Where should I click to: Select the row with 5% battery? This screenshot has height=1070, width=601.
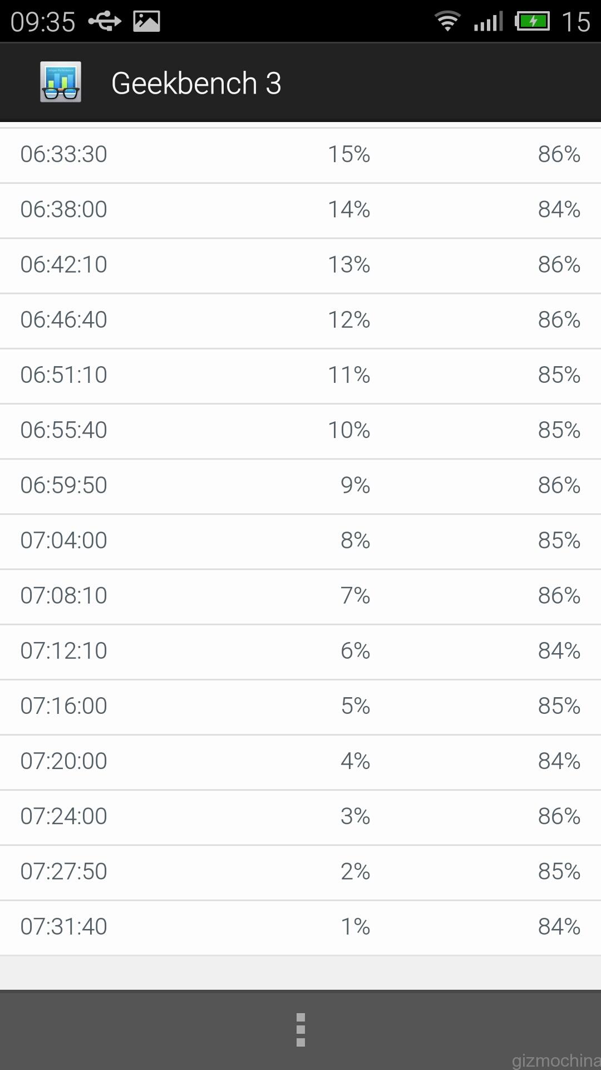[300, 707]
